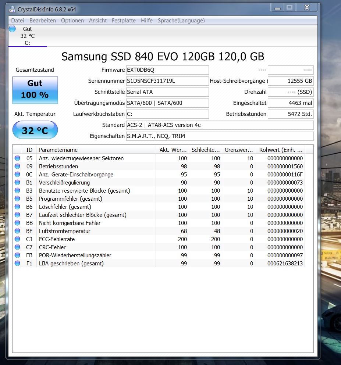Select the row Anz. wiederzugewiesener Sektoren
The height and width of the screenshot is (365, 341).
[x=159, y=158]
